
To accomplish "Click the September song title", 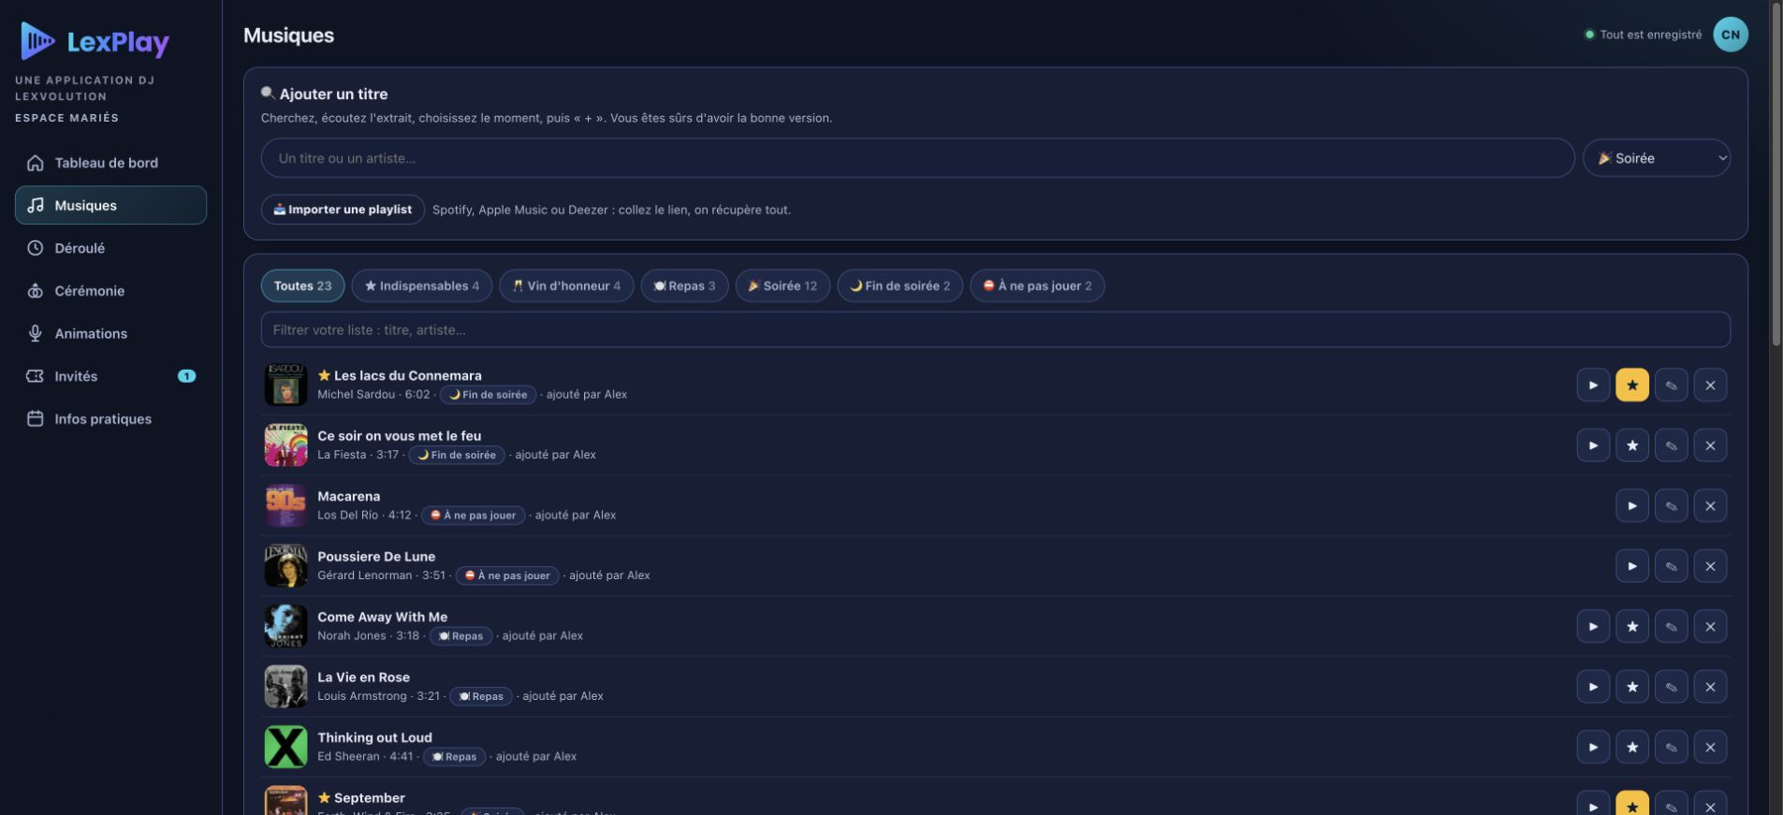I will point(369,798).
